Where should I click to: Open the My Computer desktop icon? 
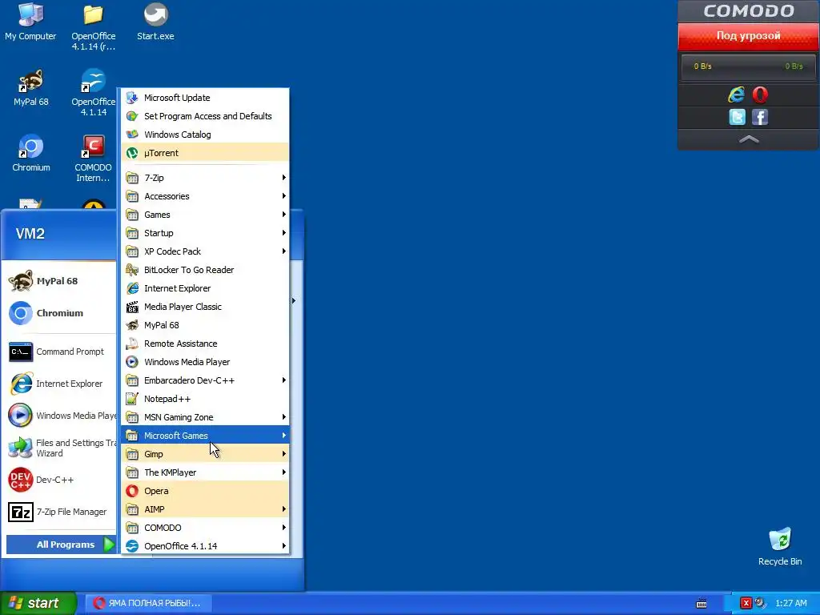tap(30, 22)
